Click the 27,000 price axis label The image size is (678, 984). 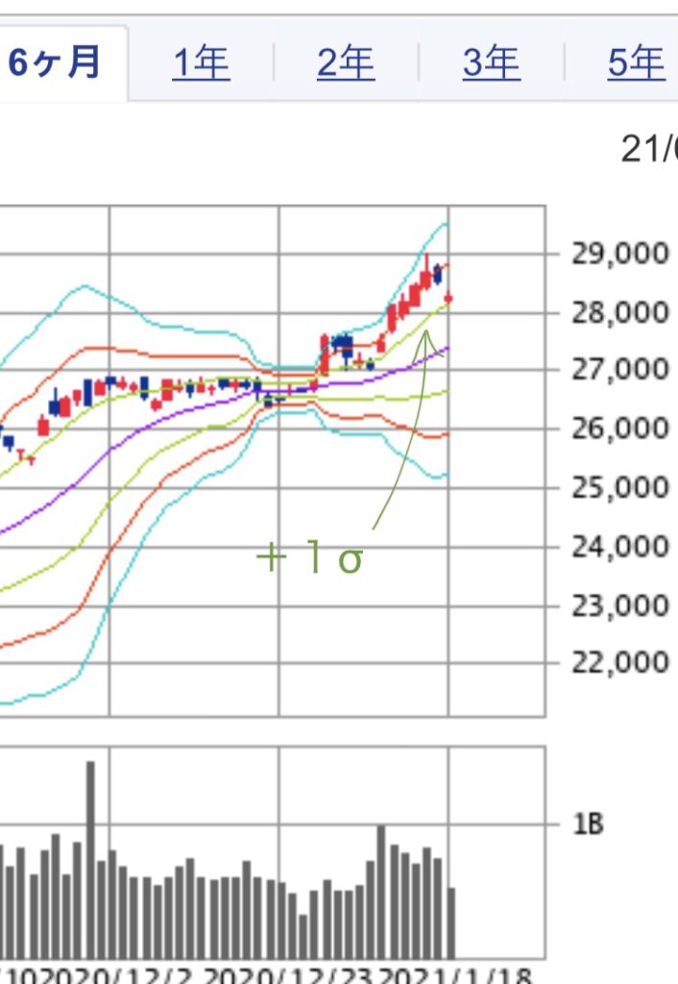click(619, 368)
